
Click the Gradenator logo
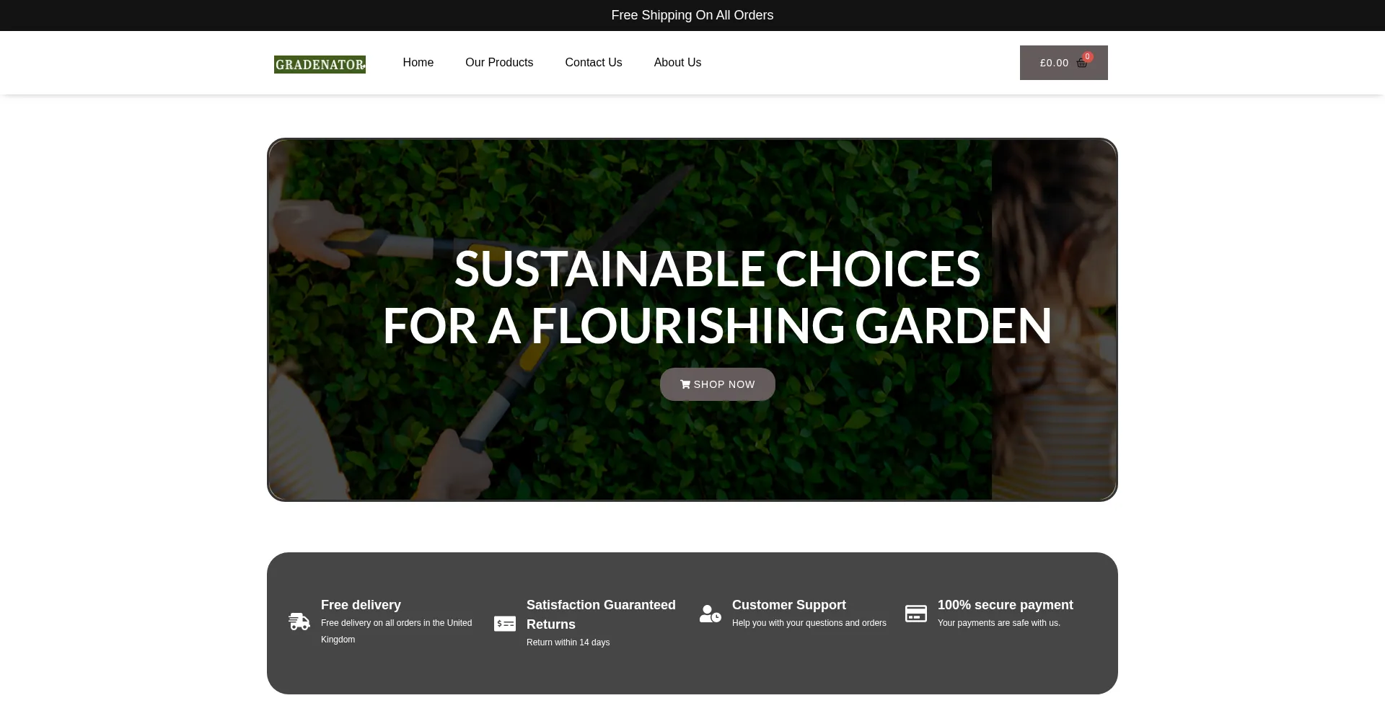click(320, 64)
